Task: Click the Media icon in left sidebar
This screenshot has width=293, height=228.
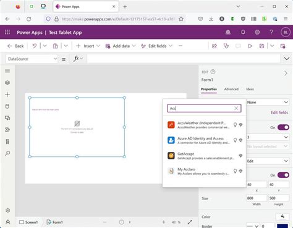Action: pyautogui.click(x=7, y=118)
